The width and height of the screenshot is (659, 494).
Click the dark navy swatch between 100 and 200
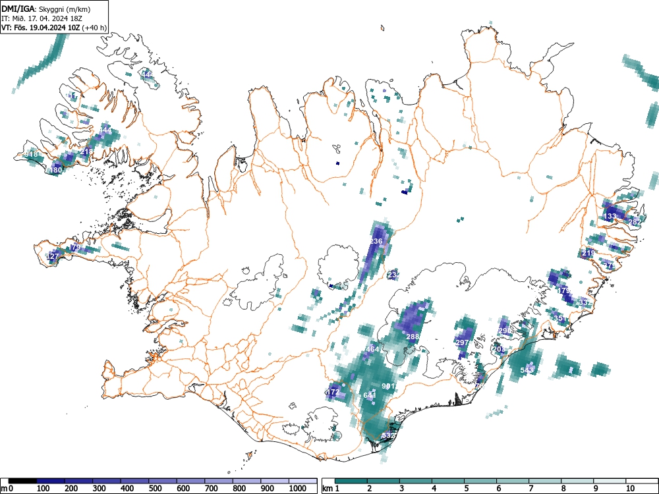pyautogui.click(x=51, y=481)
